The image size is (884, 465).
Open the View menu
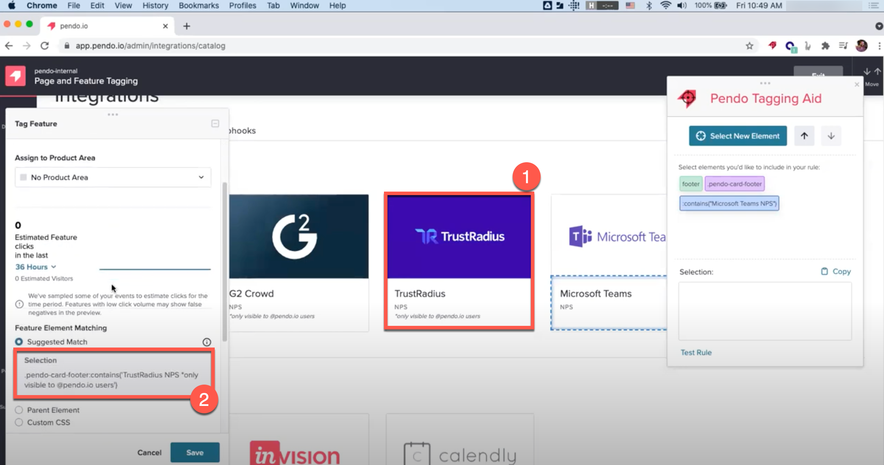123,5
